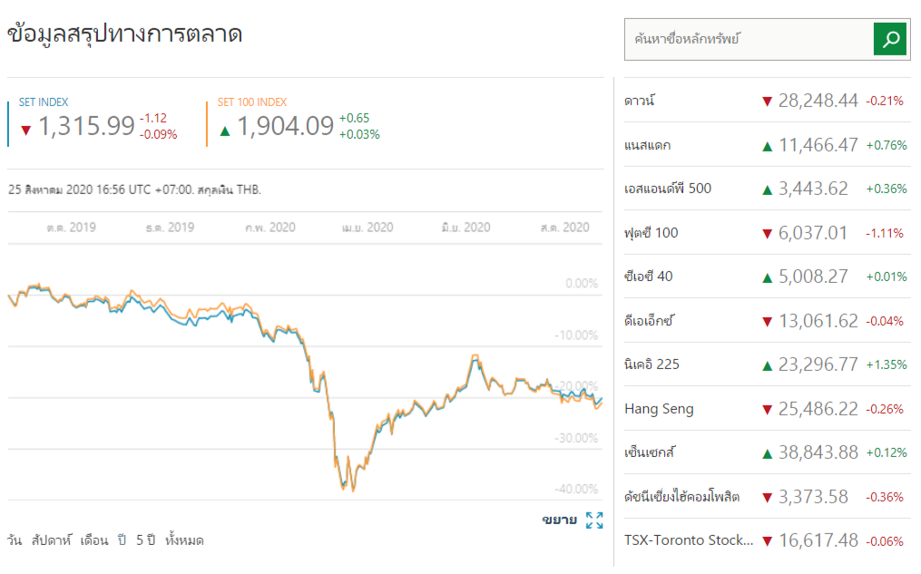The image size is (921, 574).
Task: Click ขยาย to enlarge the chart
Action: tap(559, 520)
